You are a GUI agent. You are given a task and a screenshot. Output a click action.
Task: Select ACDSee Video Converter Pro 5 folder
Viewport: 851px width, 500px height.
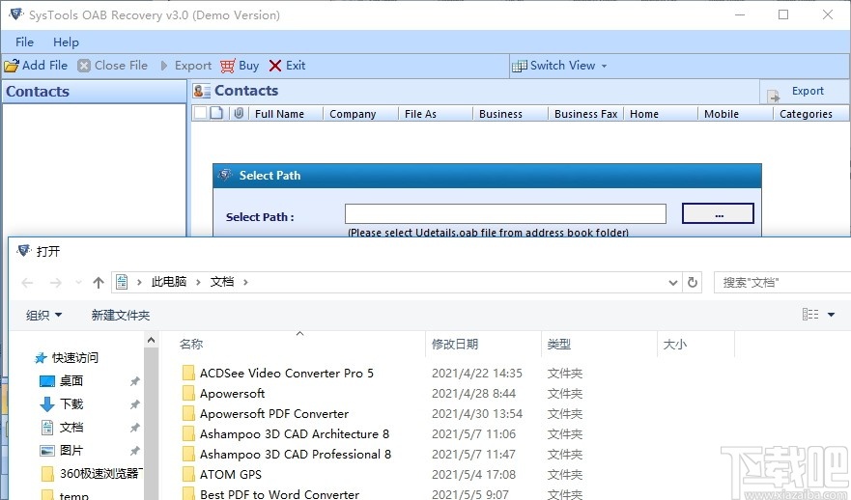(287, 374)
